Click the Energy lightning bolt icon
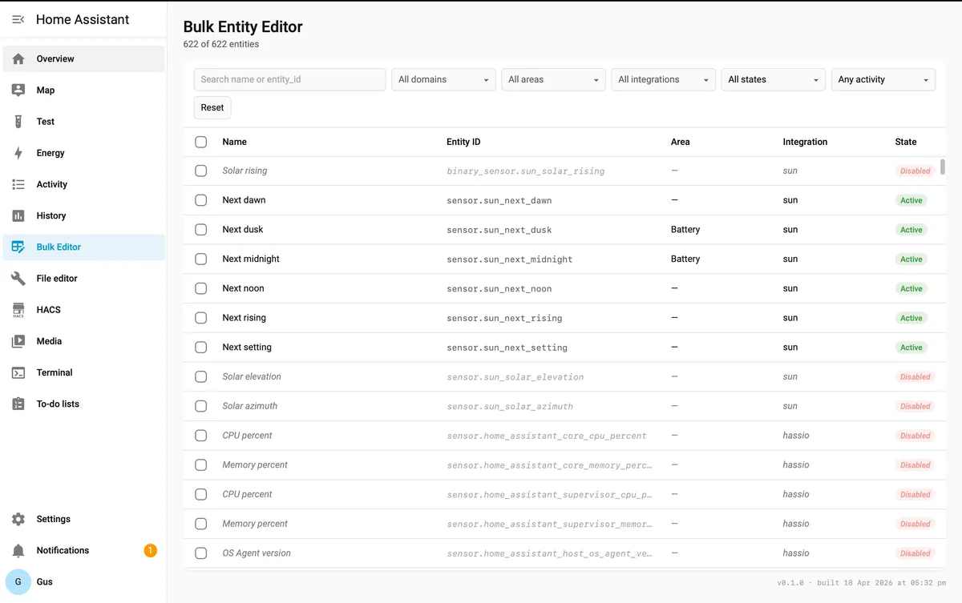962x603 pixels. [x=18, y=153]
